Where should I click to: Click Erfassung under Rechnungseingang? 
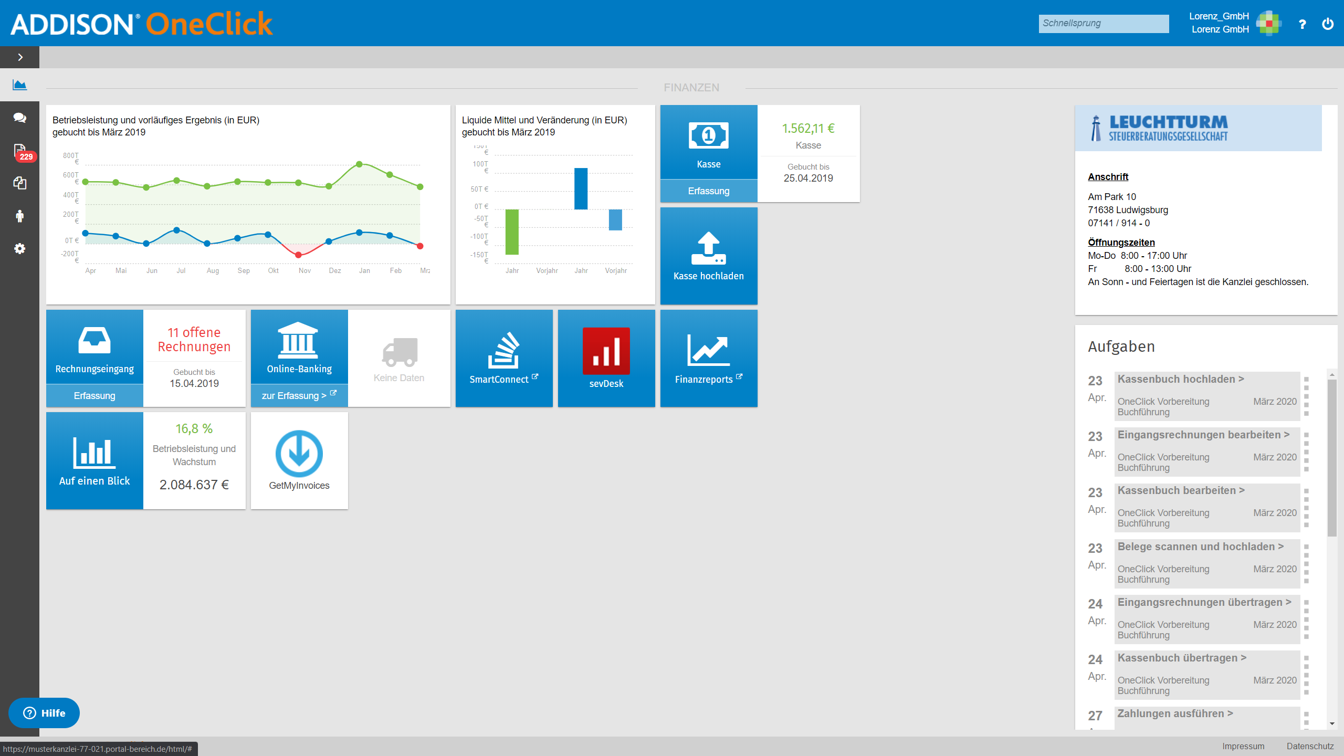pyautogui.click(x=94, y=396)
